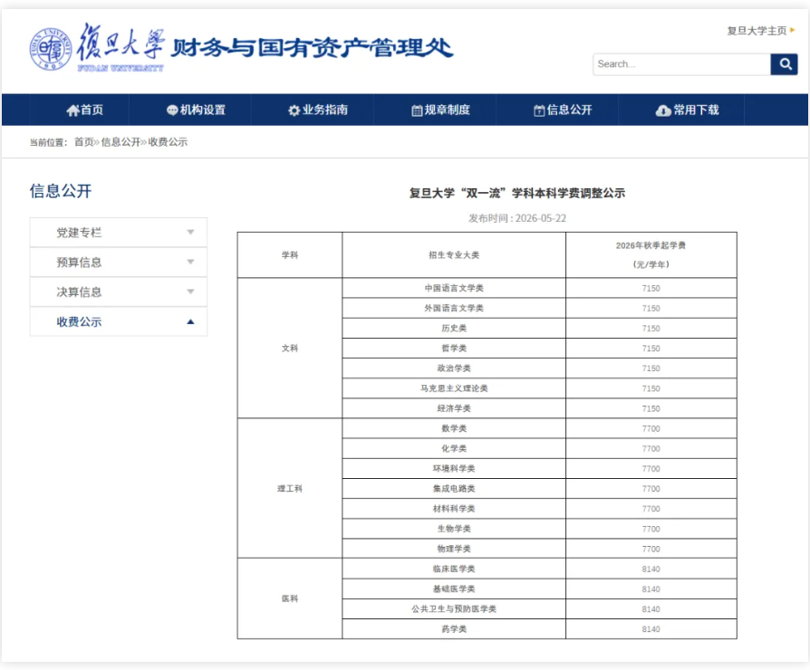Click the 数学类 table cell

coord(454,428)
